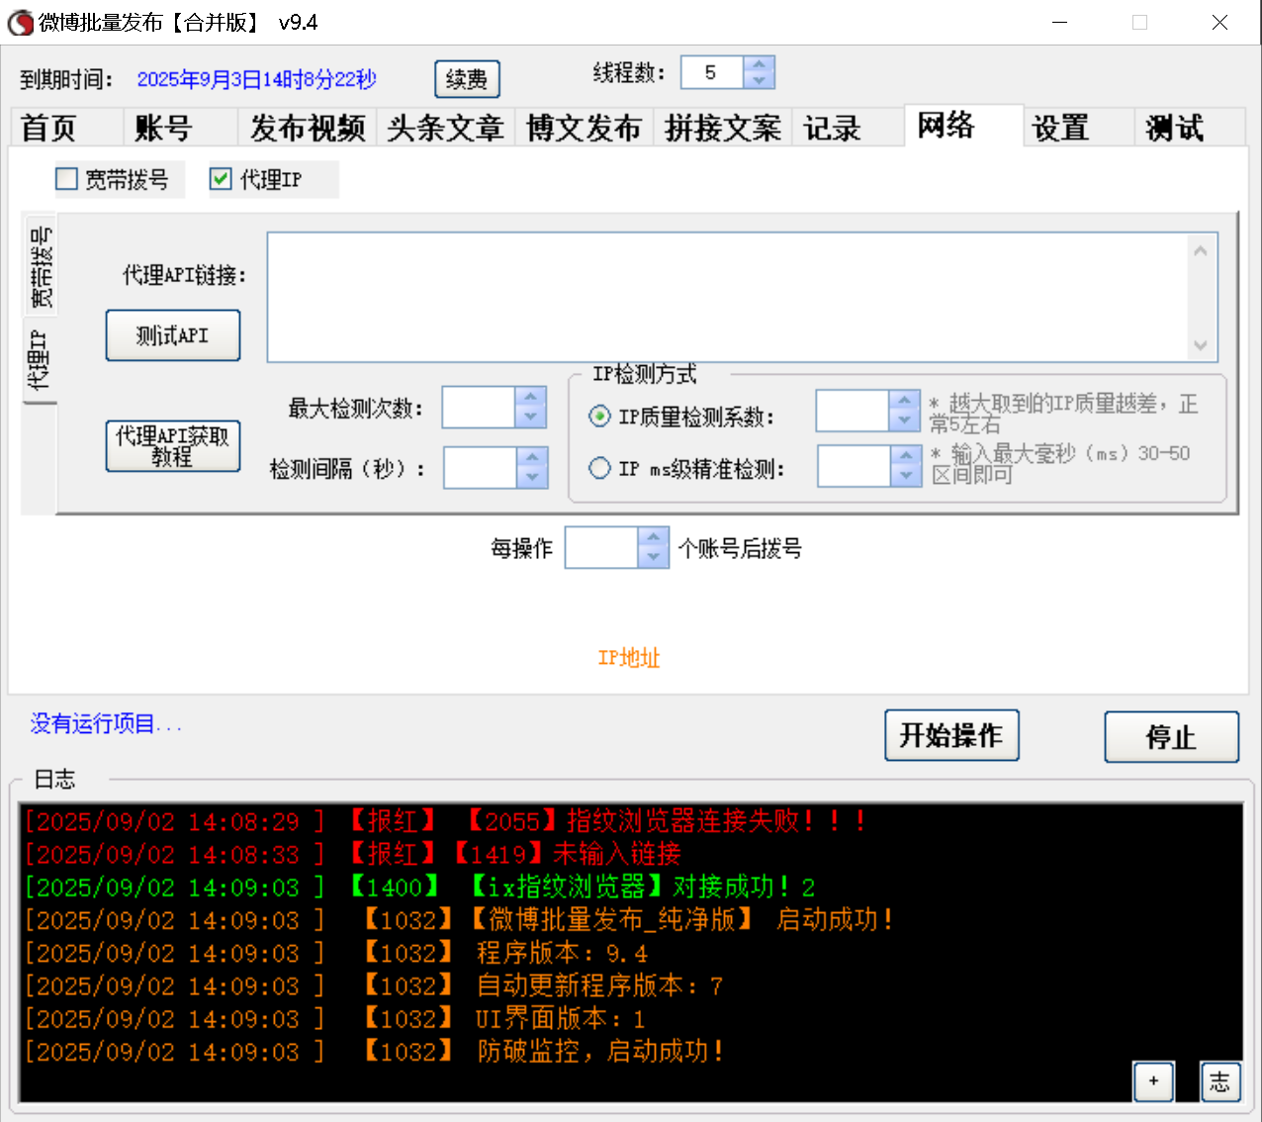Enable the 宽带拨号 checkbox
The width and height of the screenshot is (1262, 1122).
(x=66, y=178)
